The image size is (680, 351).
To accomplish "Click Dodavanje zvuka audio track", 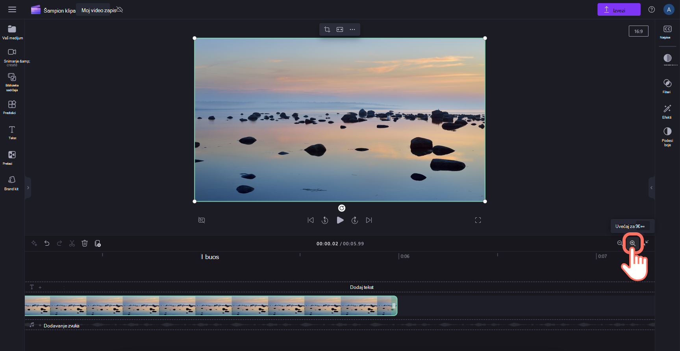I will 61,326.
